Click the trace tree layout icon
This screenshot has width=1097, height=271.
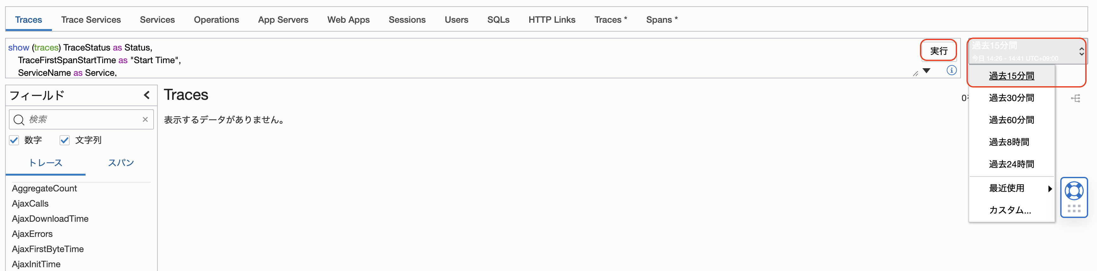pyautogui.click(x=1075, y=99)
